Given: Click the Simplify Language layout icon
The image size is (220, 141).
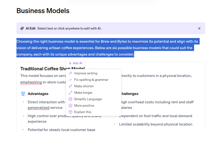Looking at the screenshot, I should tap(70, 99).
